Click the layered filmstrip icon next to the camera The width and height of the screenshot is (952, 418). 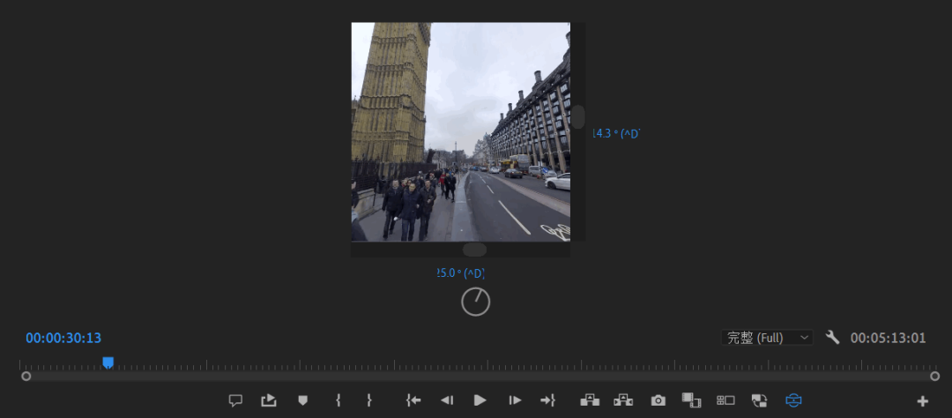(691, 399)
